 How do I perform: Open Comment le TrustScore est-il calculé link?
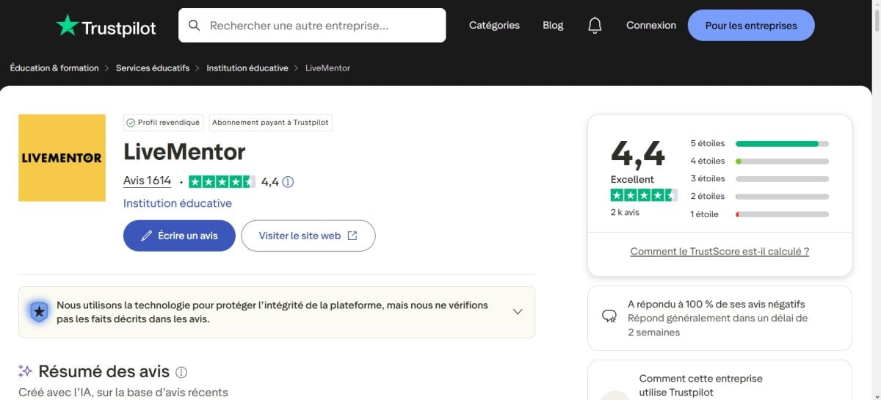click(719, 251)
